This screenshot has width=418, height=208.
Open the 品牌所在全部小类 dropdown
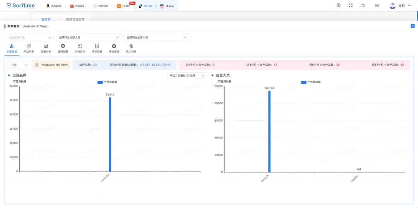156,37
